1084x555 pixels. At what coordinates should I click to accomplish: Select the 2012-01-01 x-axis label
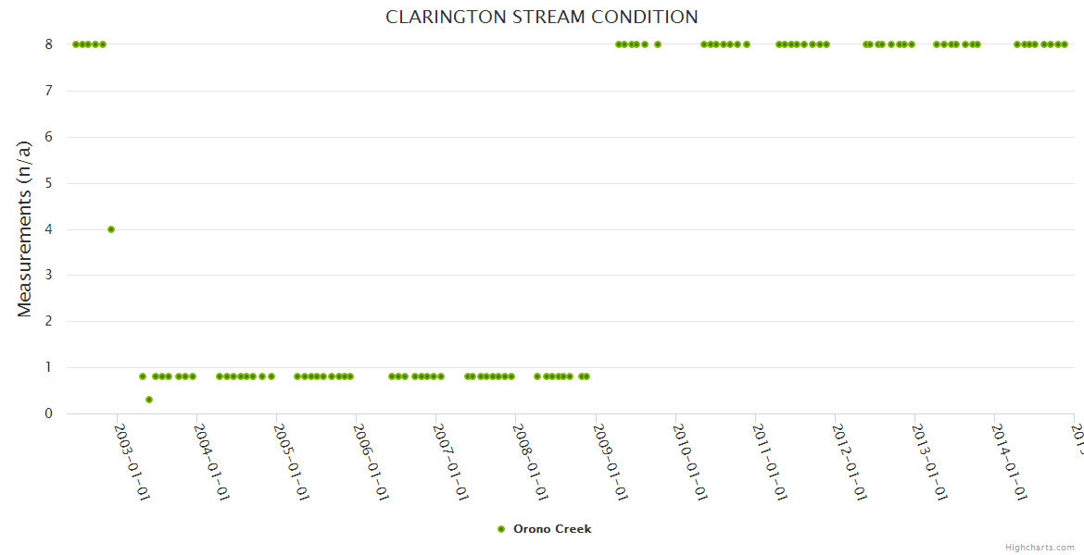(x=850, y=462)
